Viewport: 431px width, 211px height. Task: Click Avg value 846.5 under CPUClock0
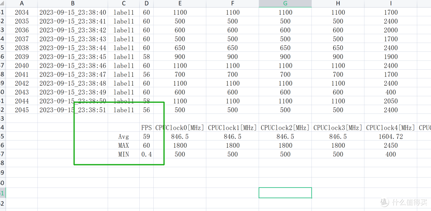tap(180, 137)
